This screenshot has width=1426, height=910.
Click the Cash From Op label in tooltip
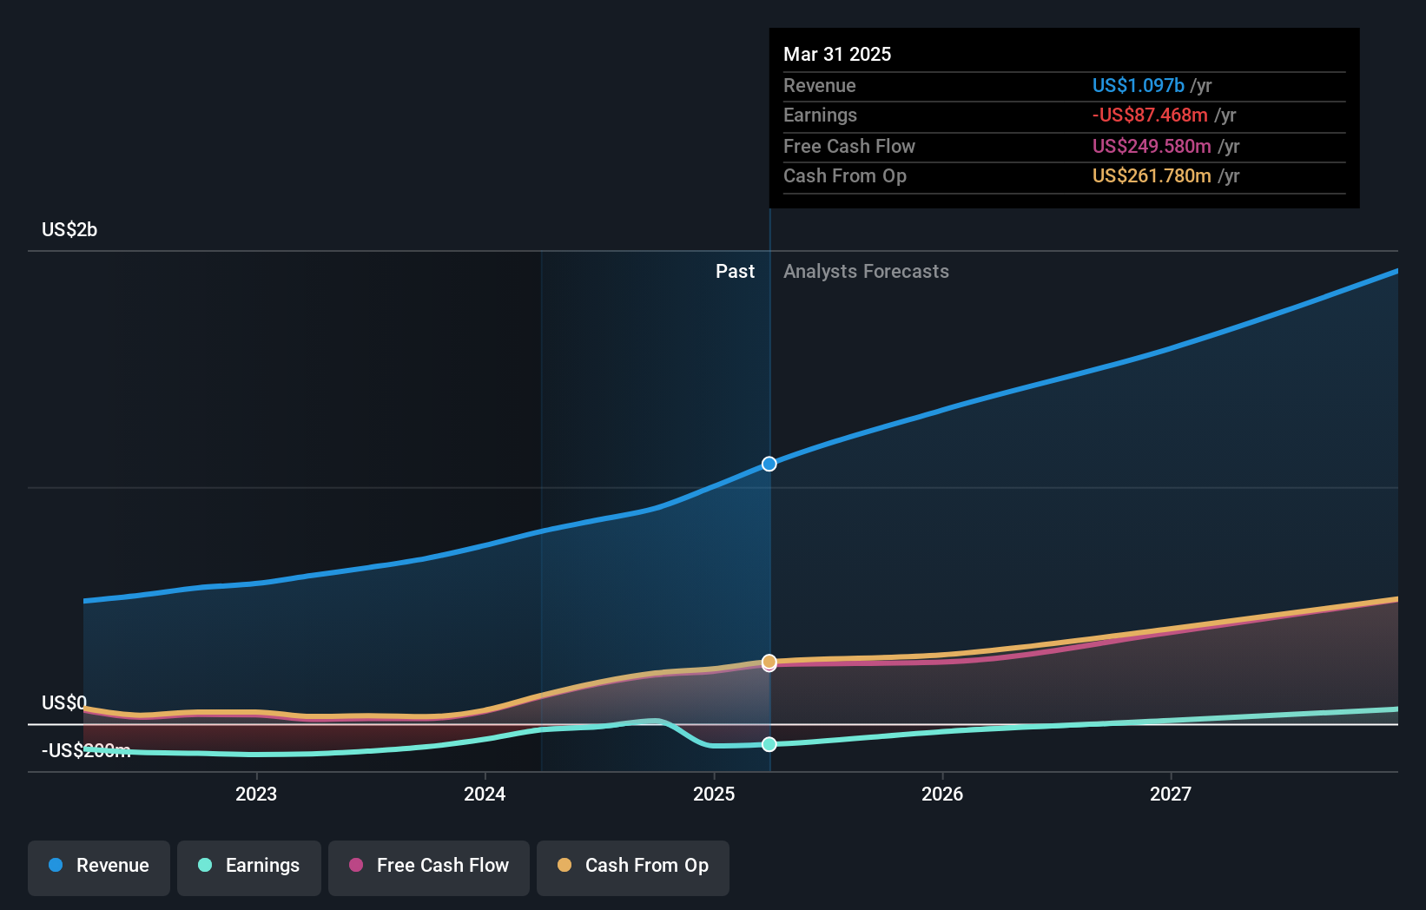click(845, 175)
